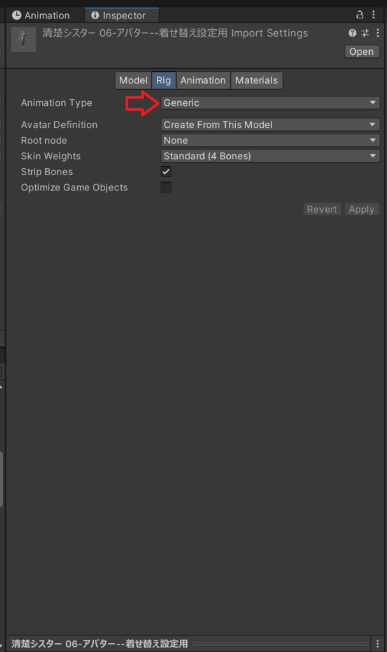Select the Animation import settings tab
Image resolution: width=387 pixels, height=652 pixels.
pos(203,80)
